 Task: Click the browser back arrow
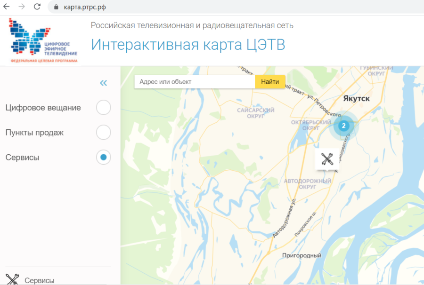pos(7,7)
